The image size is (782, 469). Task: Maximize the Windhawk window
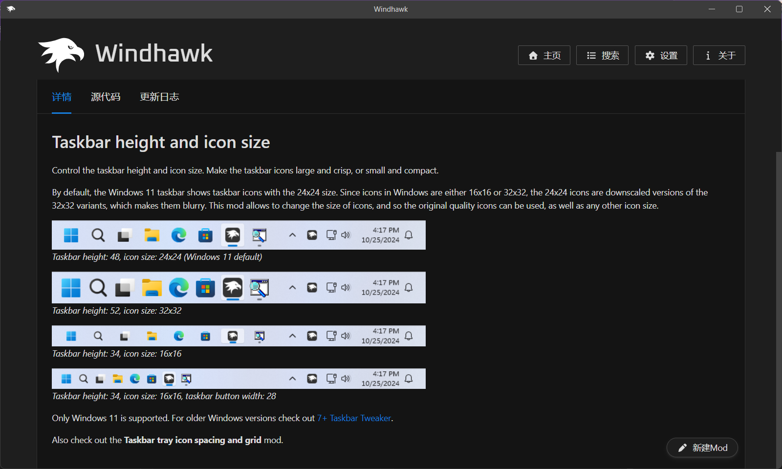click(x=739, y=9)
